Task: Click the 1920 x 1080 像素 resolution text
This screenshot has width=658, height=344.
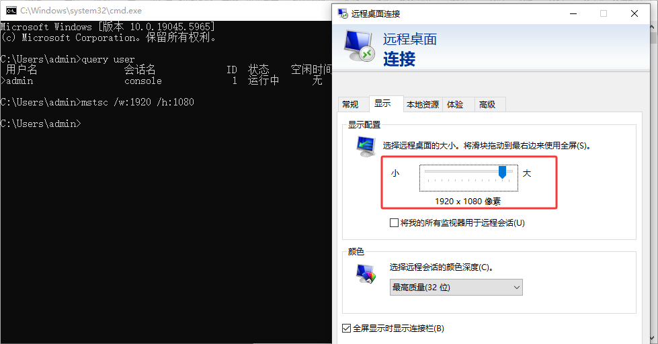Action: pos(468,202)
